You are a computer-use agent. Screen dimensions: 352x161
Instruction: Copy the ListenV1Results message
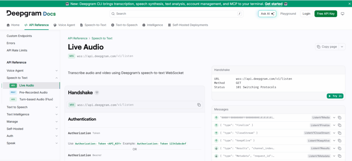pyautogui.click(x=340, y=148)
